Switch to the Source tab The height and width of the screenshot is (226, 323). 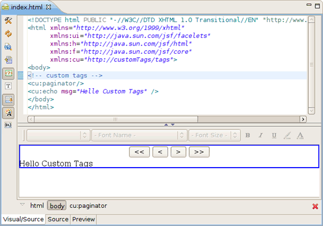(58, 219)
